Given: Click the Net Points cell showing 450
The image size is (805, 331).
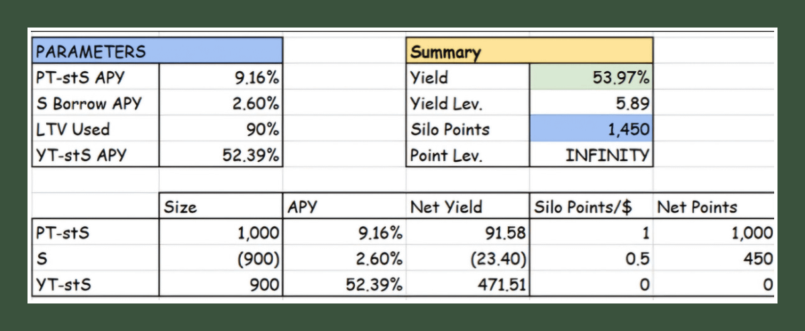Looking at the screenshot, I should [x=712, y=259].
